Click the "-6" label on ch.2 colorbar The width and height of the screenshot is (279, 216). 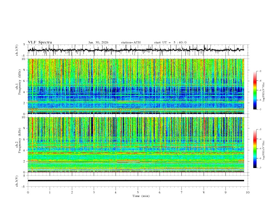(x=260, y=158)
